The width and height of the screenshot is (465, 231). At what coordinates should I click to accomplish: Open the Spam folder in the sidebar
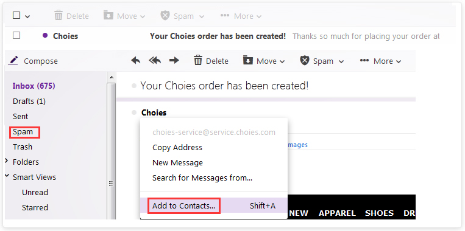(x=23, y=132)
